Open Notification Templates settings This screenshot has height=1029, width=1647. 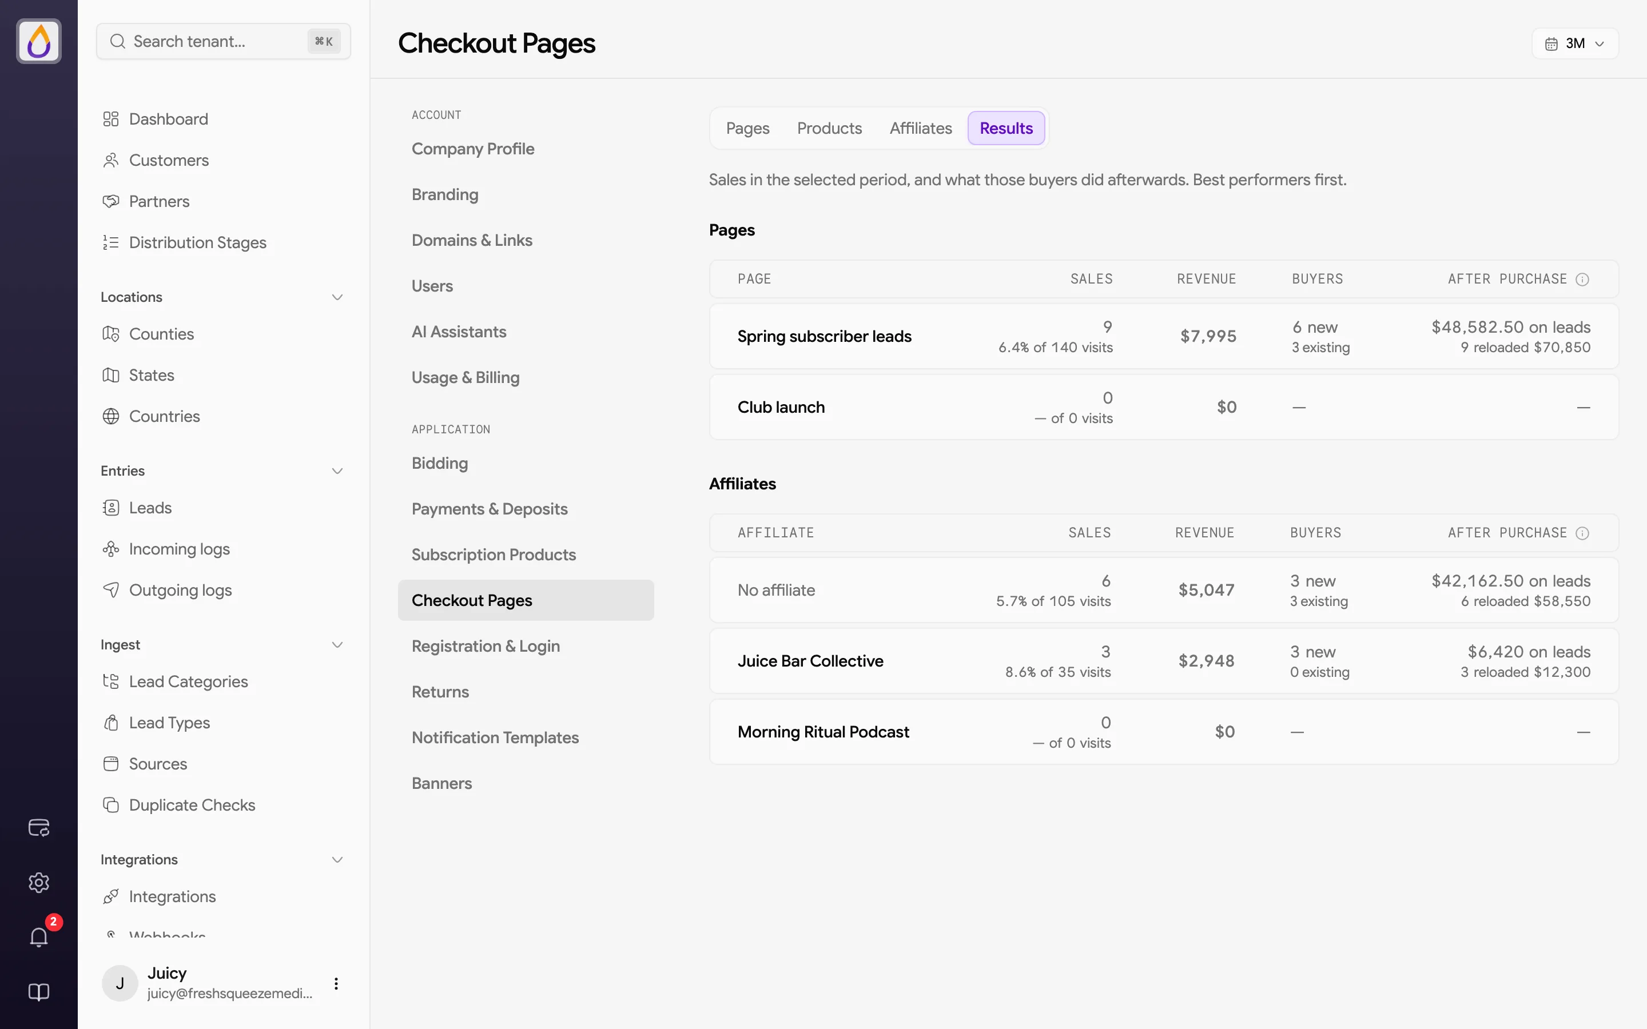tap(495, 737)
